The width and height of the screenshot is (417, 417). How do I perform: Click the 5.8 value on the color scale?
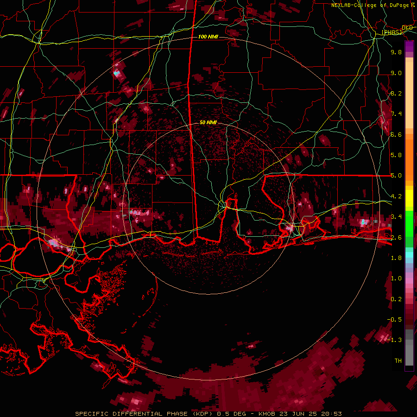tap(396, 155)
